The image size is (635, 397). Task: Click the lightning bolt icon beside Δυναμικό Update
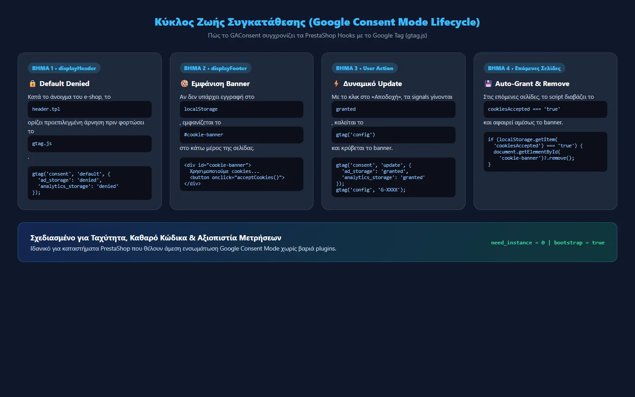pyautogui.click(x=336, y=84)
